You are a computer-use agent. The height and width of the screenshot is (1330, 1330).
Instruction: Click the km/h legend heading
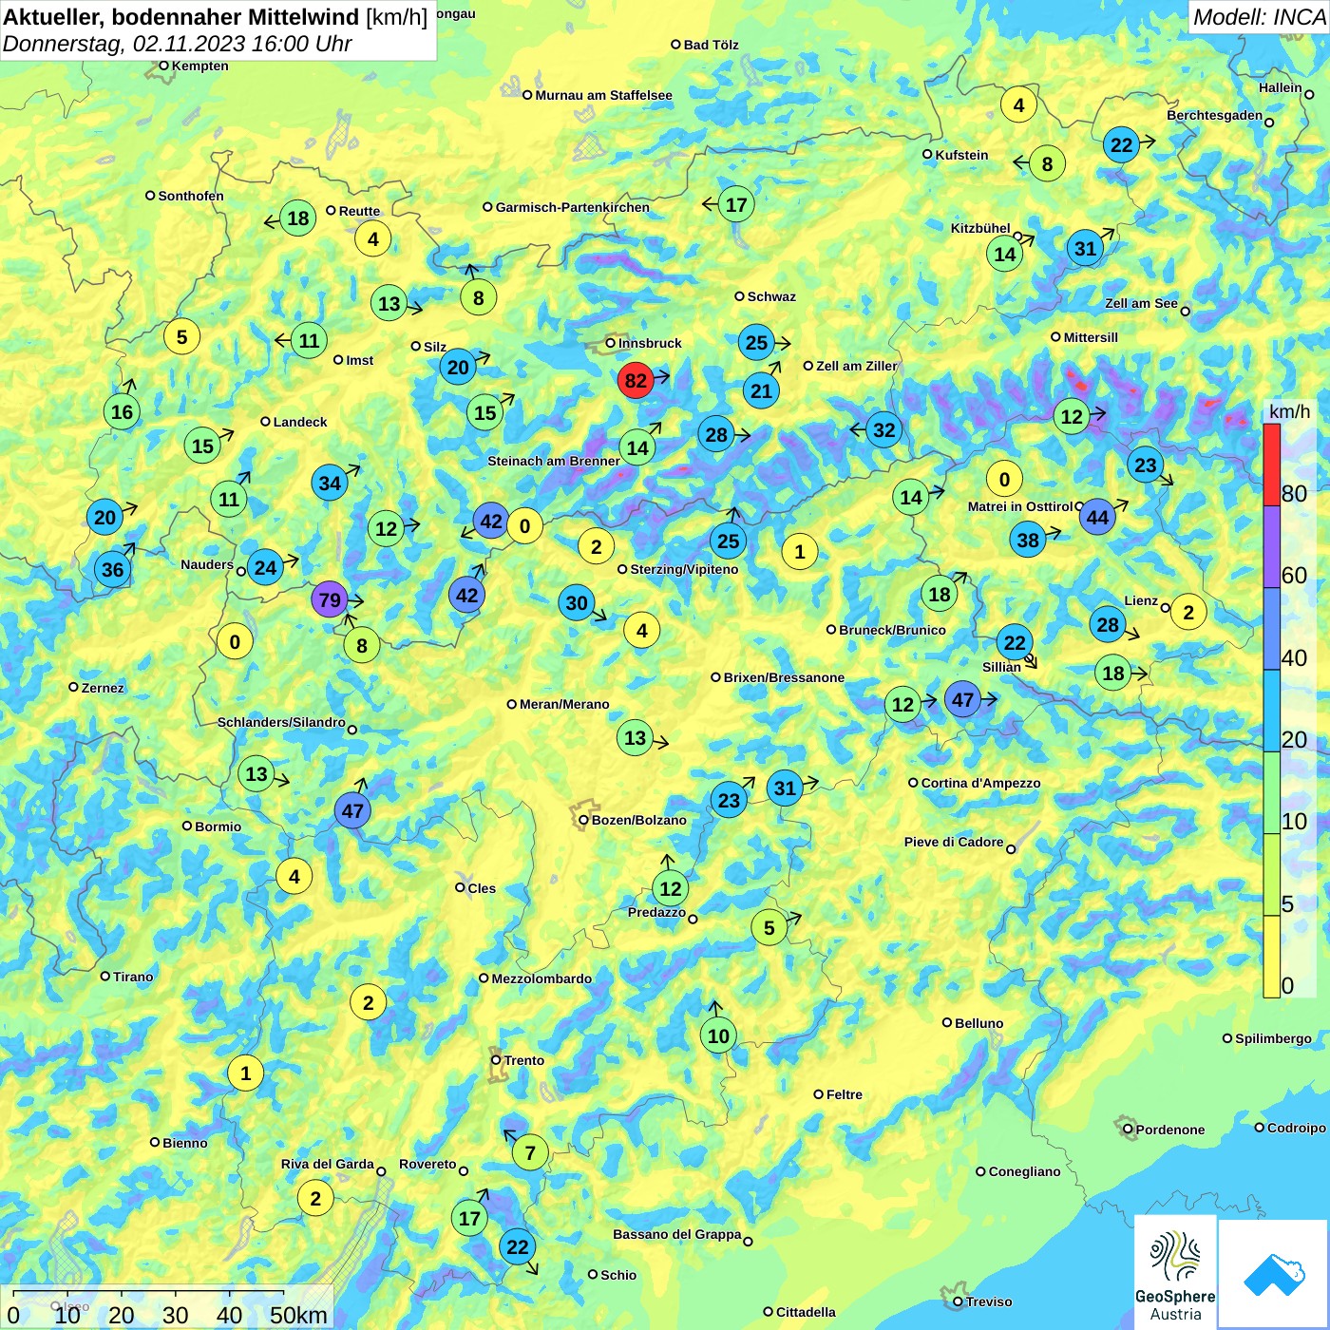[1289, 411]
